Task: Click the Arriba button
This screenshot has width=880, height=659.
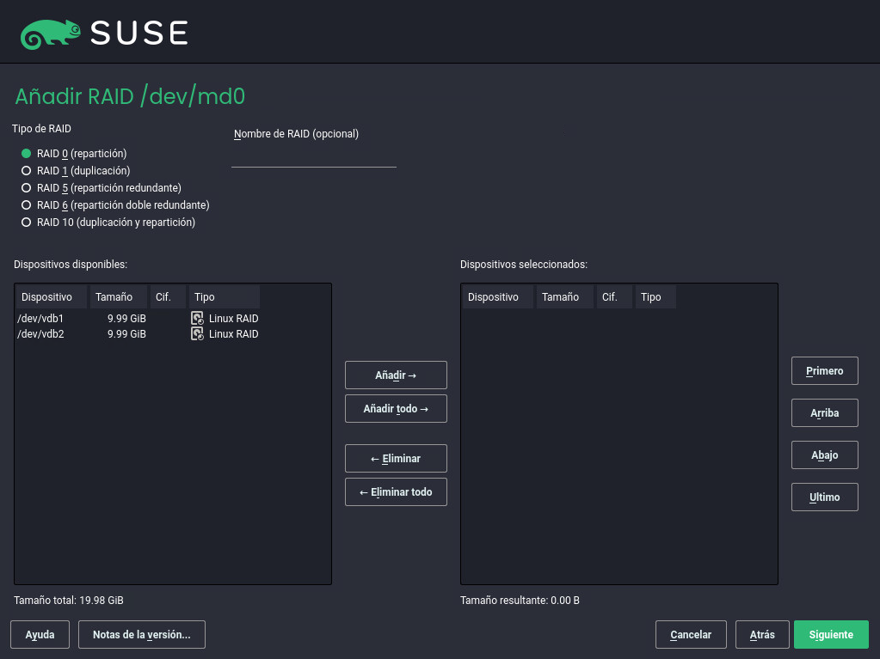Action: 824,413
